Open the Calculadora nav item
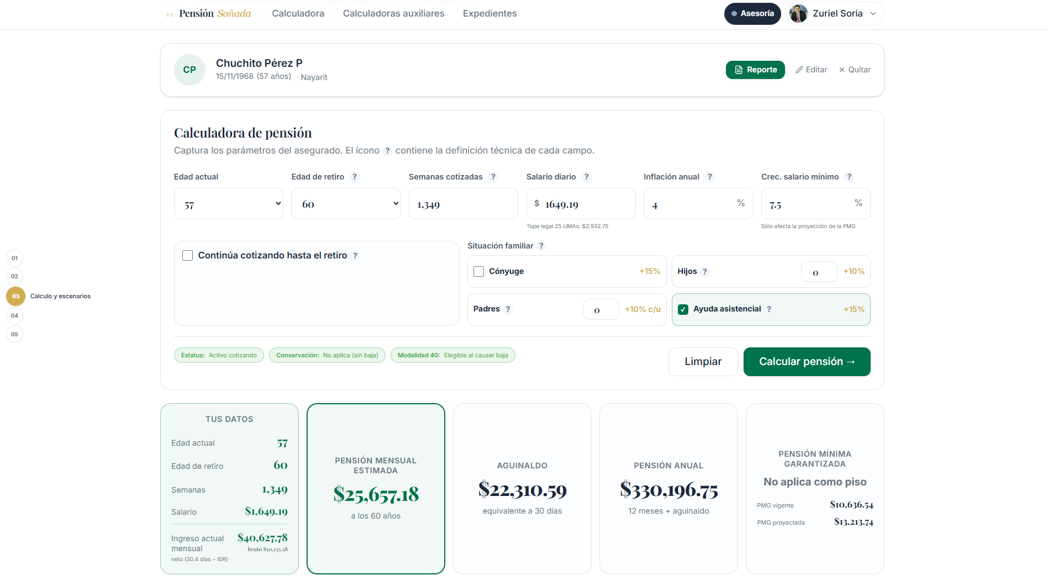Screen dimensions: 1048x581 298,13
